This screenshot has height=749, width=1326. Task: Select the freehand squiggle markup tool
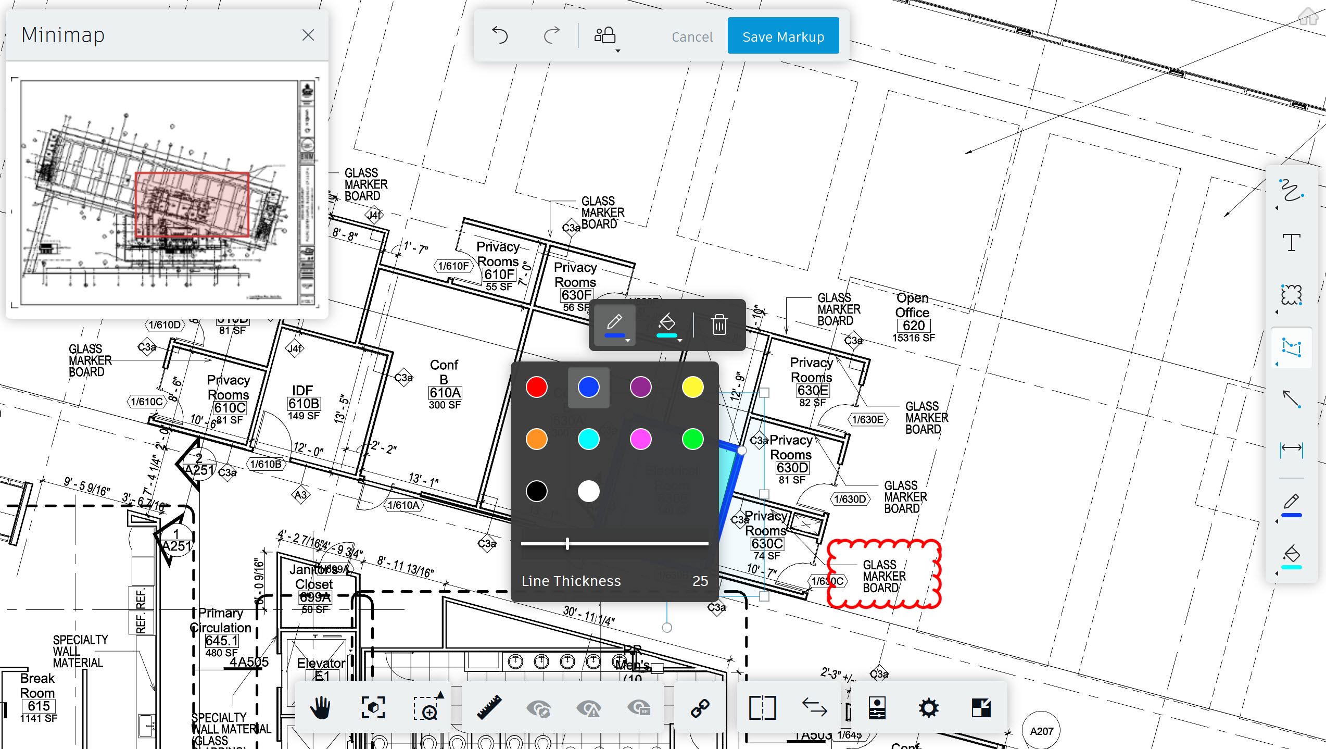pyautogui.click(x=1291, y=191)
